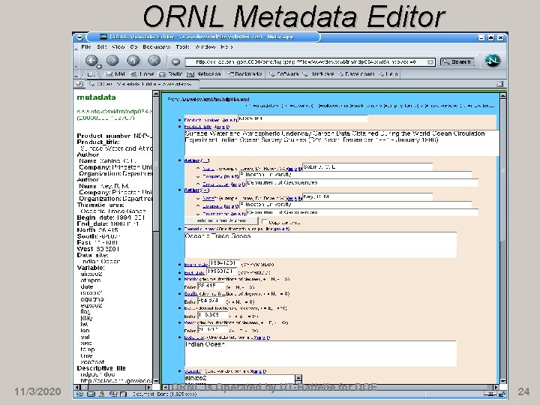Click the Mail icon in status bar
The height and width of the screenshot is (405, 540).
91,394
